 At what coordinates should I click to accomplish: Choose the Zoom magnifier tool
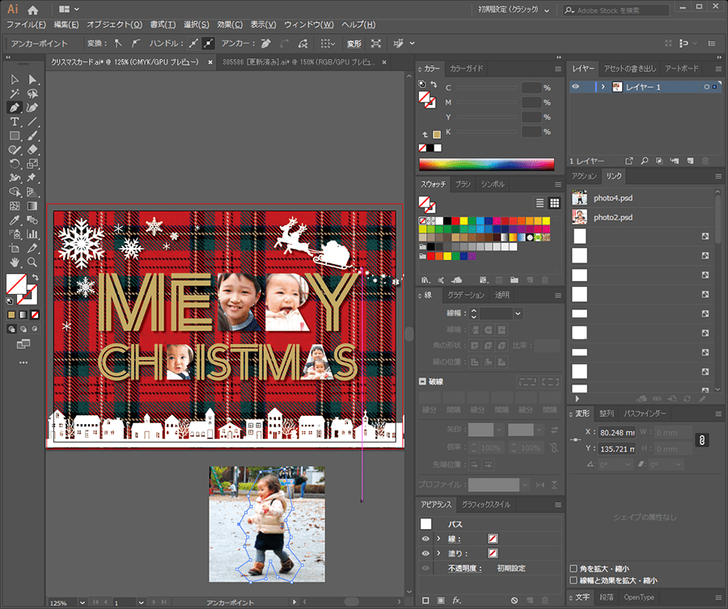coord(32,262)
